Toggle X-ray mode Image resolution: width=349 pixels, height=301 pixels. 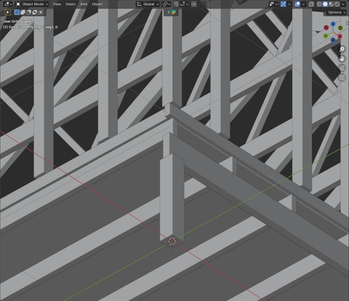tap(311, 4)
